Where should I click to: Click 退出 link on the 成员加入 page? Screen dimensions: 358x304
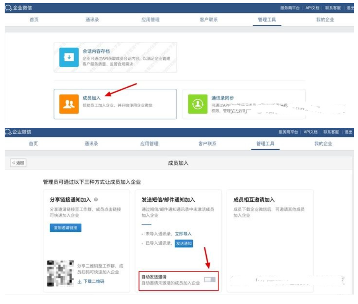[x=348, y=132]
